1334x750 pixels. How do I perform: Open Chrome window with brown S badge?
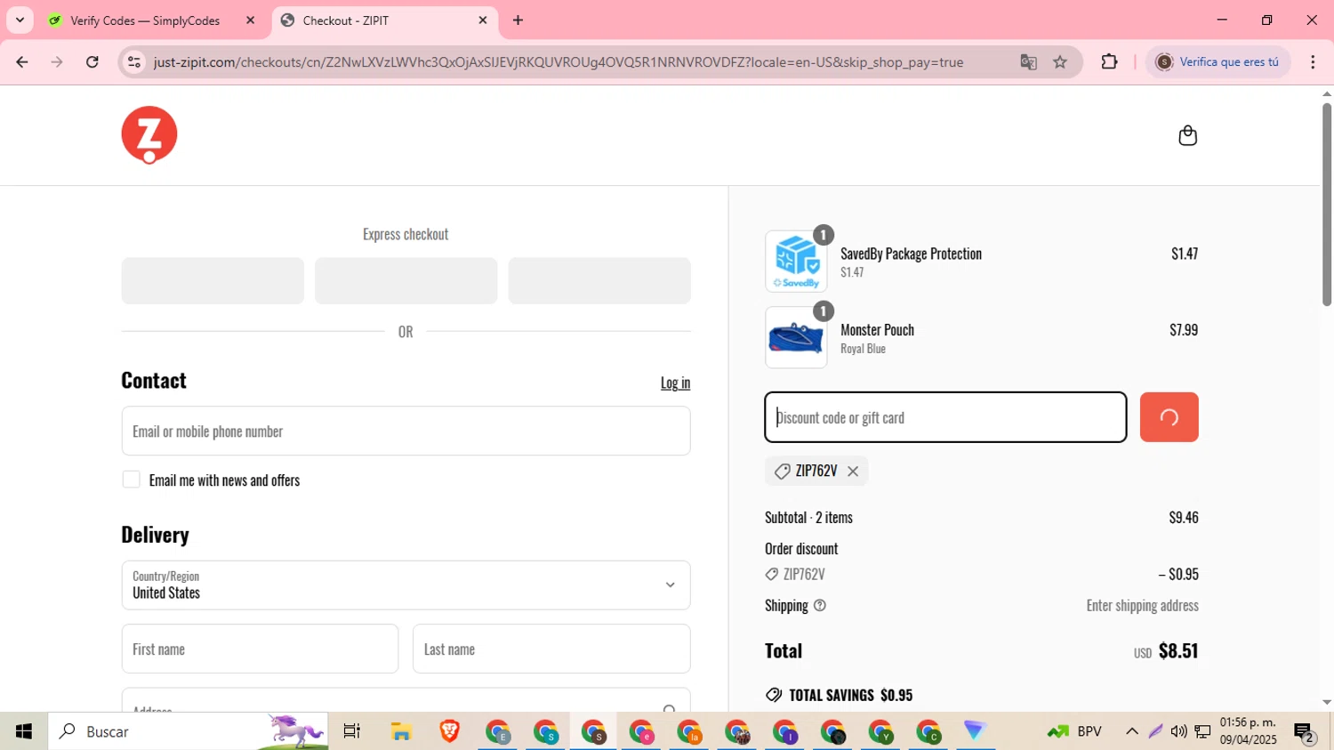(594, 731)
